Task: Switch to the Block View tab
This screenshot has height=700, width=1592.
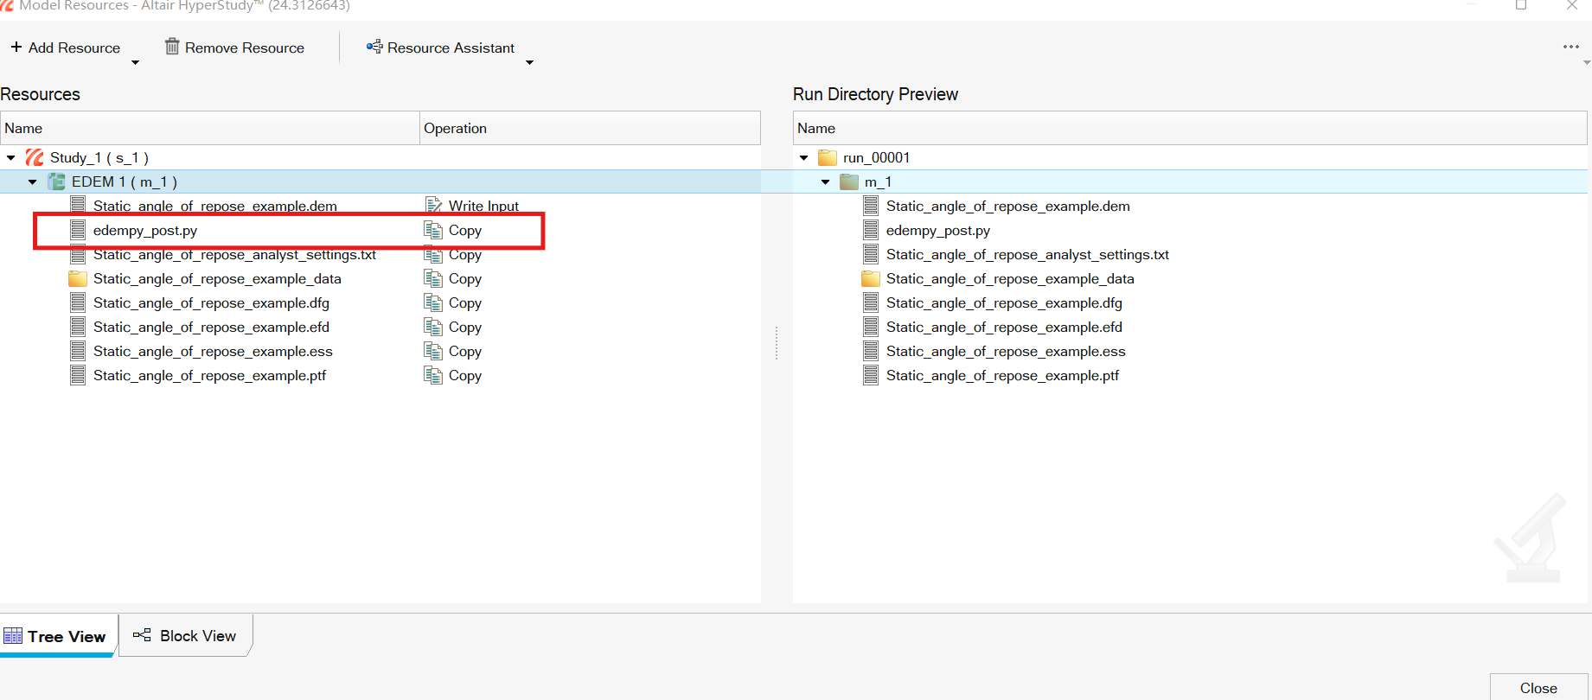Action: (x=184, y=636)
